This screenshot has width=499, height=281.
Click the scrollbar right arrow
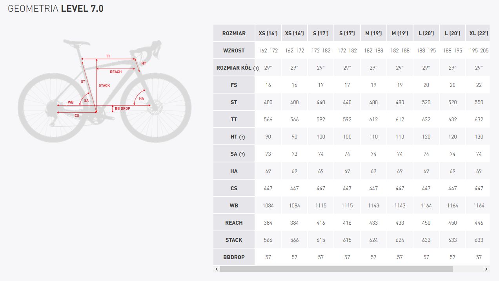(x=487, y=269)
